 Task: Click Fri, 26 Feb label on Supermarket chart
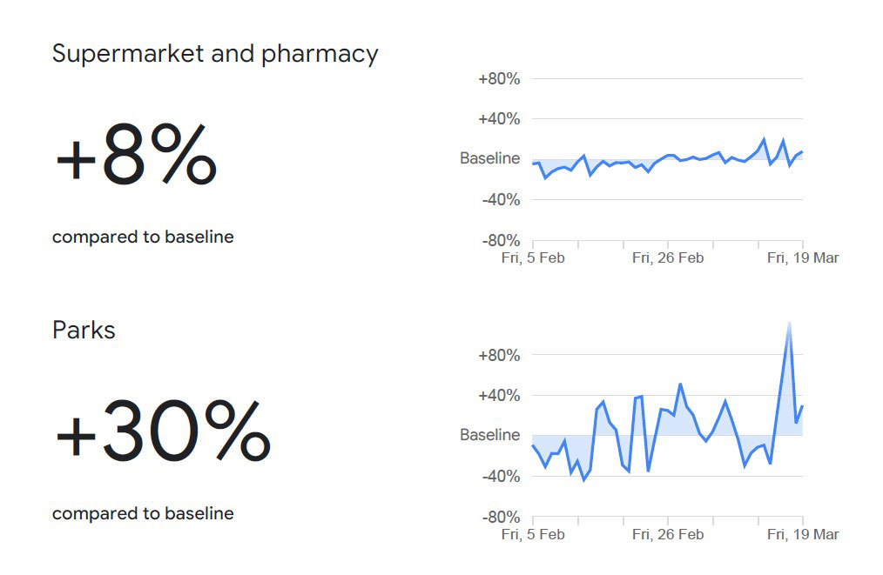click(668, 258)
